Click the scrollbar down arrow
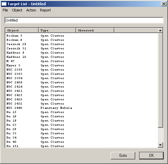168x164 pixels. (160, 145)
